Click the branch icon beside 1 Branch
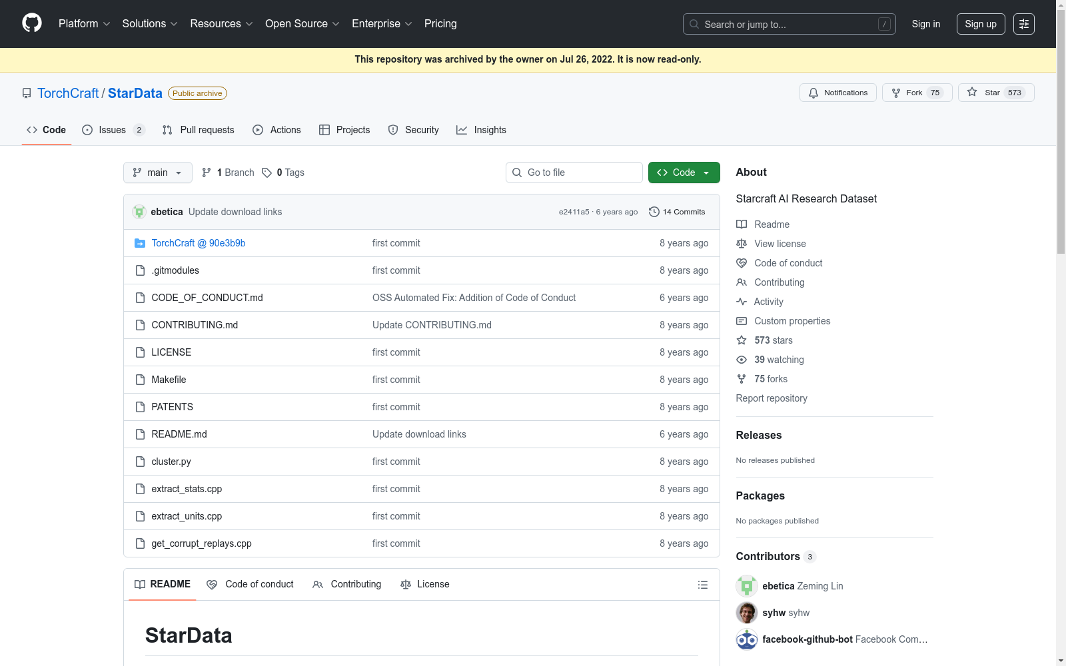This screenshot has height=666, width=1066. [x=207, y=172]
